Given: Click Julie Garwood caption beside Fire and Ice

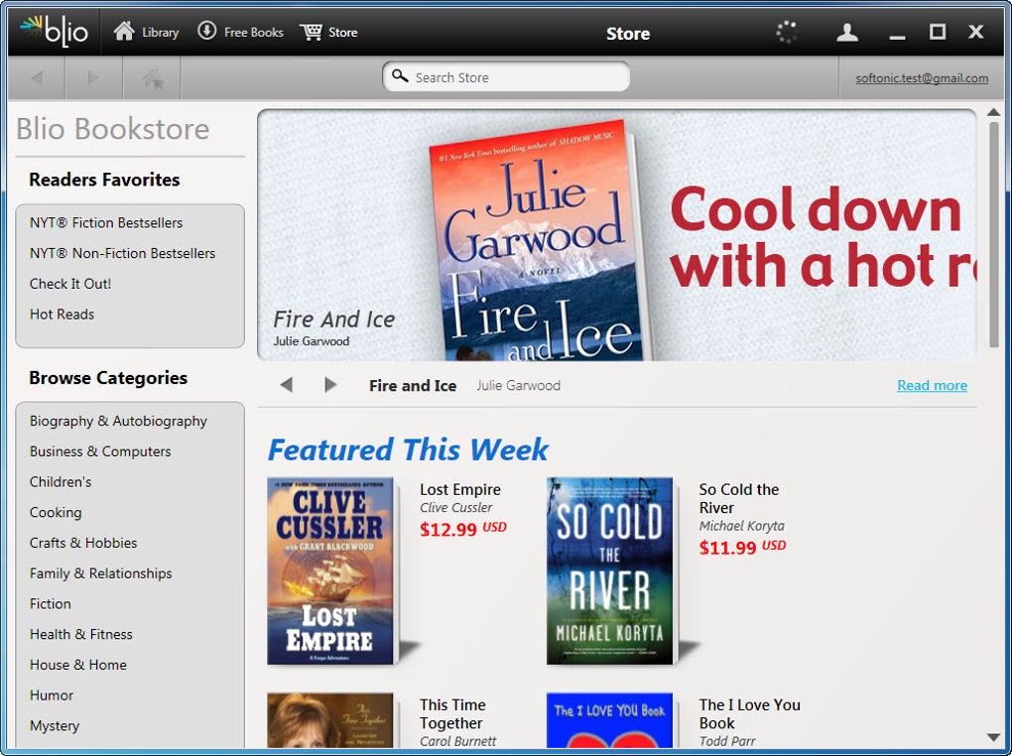Looking at the screenshot, I should point(518,385).
